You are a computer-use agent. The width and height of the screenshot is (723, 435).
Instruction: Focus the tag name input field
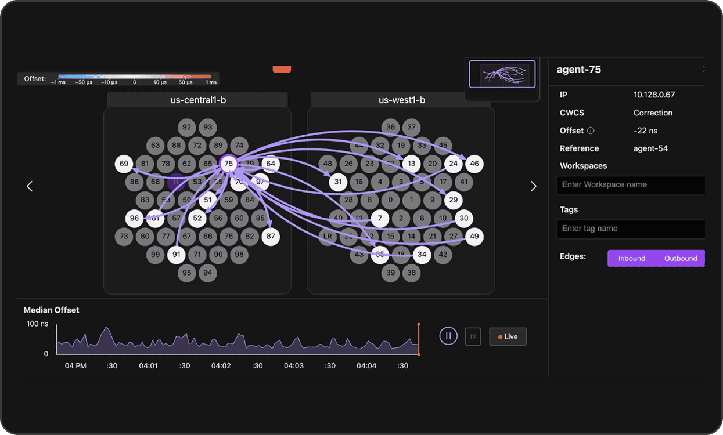pyautogui.click(x=631, y=229)
